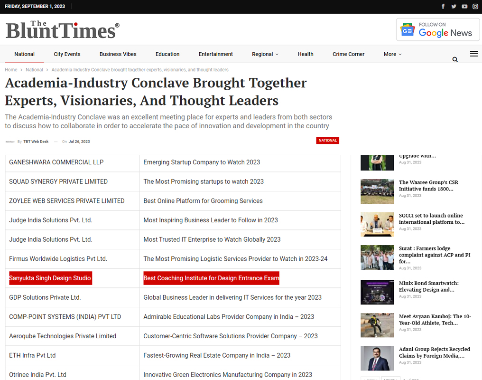Screen dimensions: 482x380
Task: Click the National breadcrumb link
Action: (35, 70)
